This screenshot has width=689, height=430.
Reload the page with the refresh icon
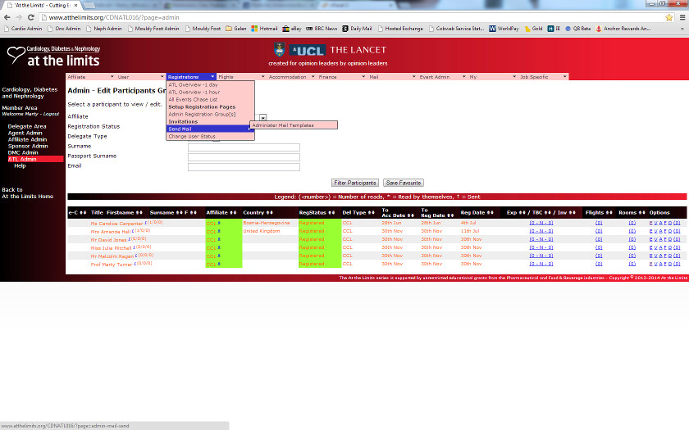point(31,17)
